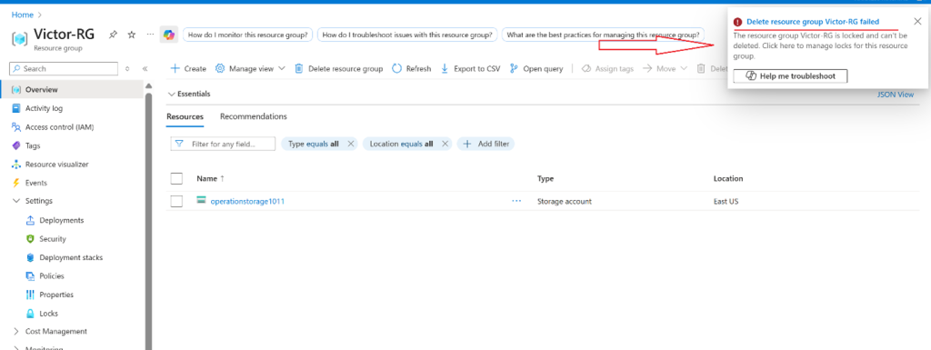Switch to the Resources tab
Image resolution: width=931 pixels, height=350 pixels.
click(x=185, y=117)
